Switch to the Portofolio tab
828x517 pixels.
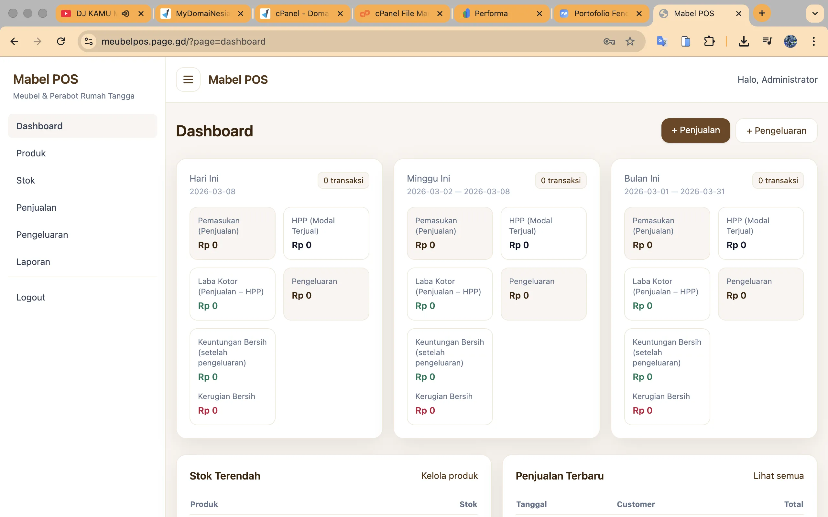click(x=601, y=13)
